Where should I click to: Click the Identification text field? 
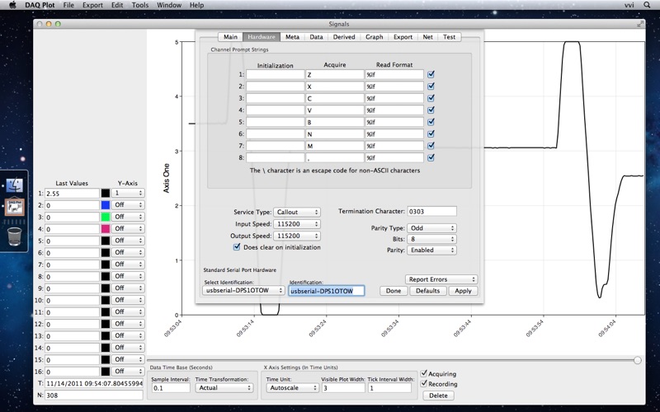(326, 291)
